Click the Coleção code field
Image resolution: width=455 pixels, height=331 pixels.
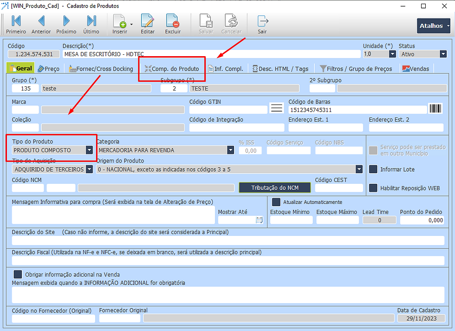pos(25,127)
